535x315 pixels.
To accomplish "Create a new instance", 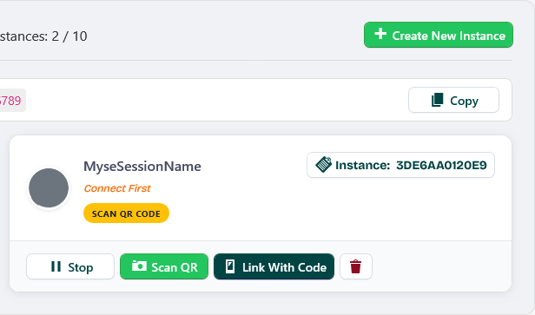I will [439, 35].
